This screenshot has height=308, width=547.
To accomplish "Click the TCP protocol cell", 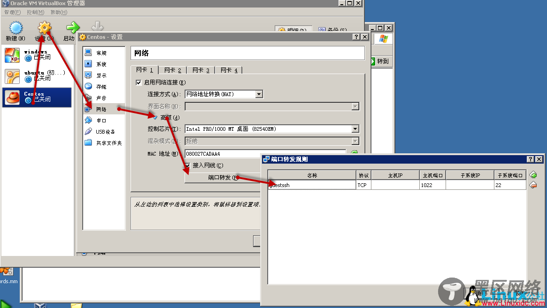I will pyautogui.click(x=363, y=185).
